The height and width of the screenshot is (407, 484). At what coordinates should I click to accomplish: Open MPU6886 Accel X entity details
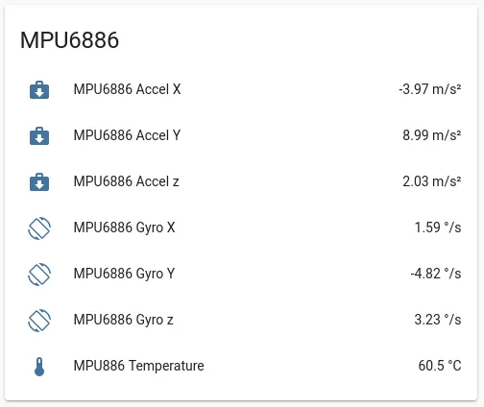[x=127, y=89]
